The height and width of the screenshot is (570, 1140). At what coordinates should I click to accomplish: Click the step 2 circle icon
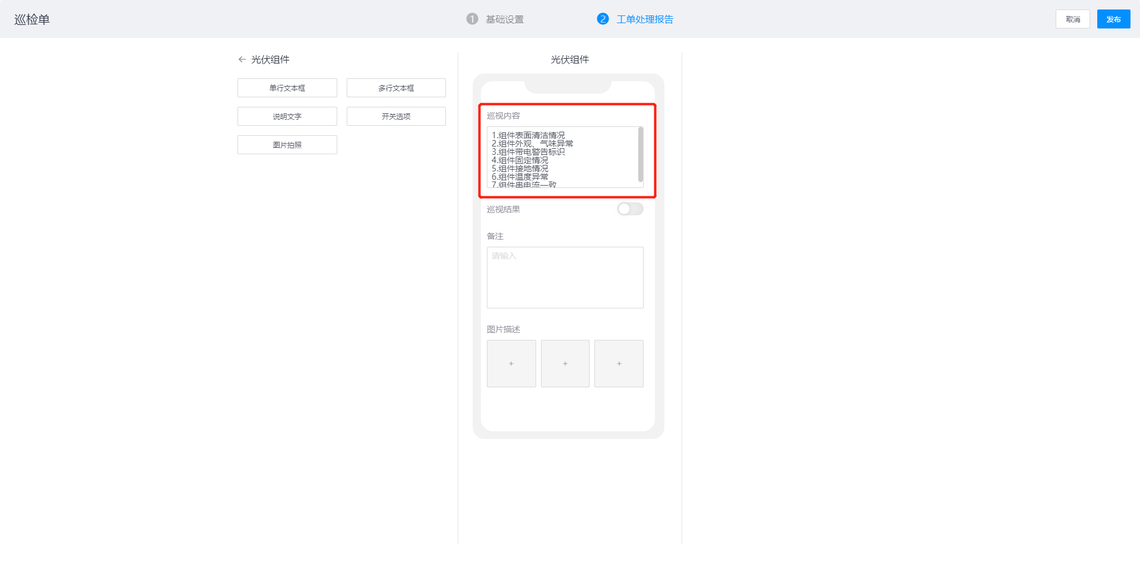coord(603,19)
